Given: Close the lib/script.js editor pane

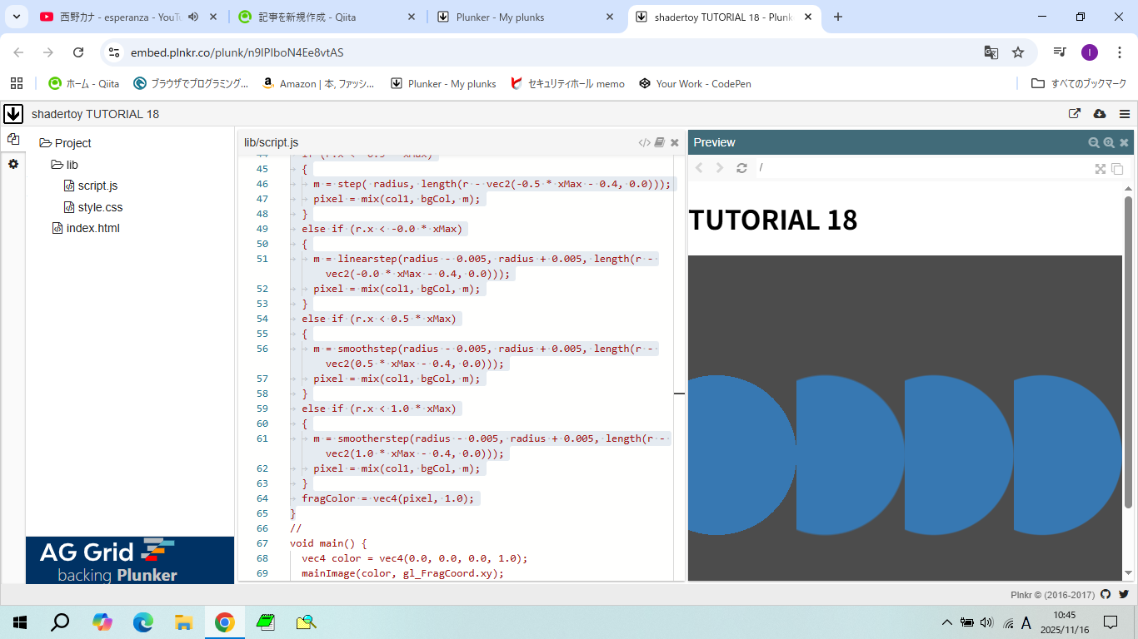Looking at the screenshot, I should pos(675,142).
